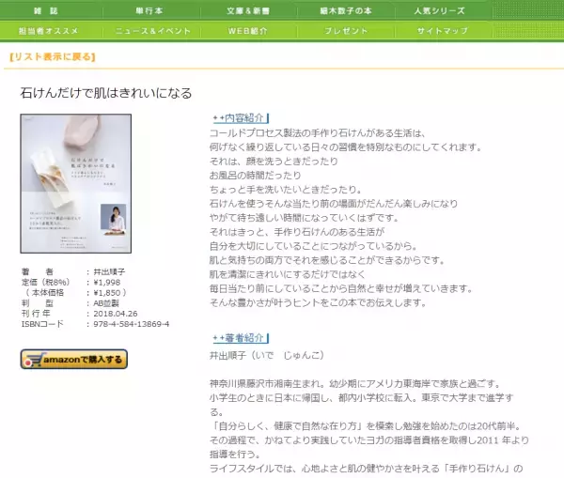Click the book title 石けんだけで肌はきれいになる

(x=106, y=93)
